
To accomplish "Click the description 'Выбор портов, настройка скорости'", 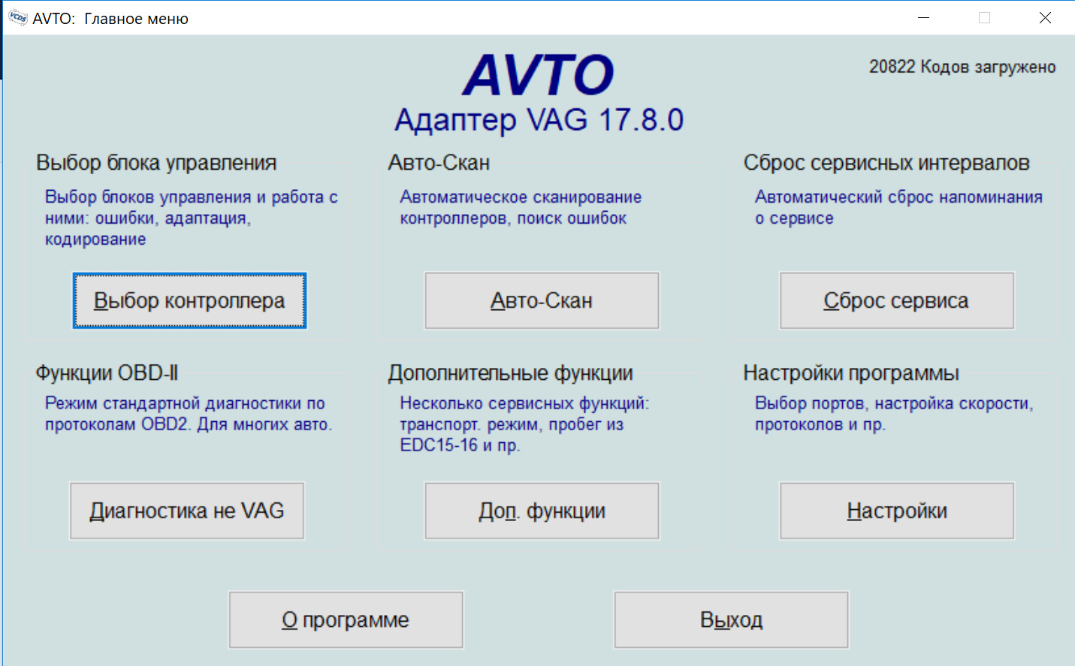I will click(894, 414).
